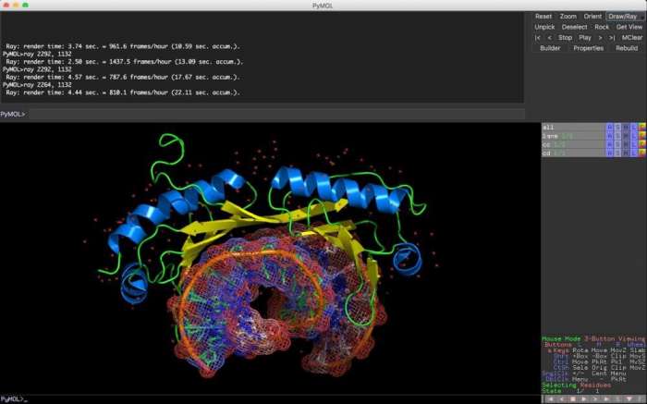The image size is (647, 404).
Task: Toggle visibility of the 1qne object
Action: click(x=573, y=136)
